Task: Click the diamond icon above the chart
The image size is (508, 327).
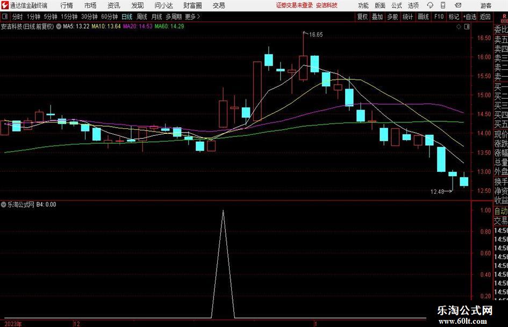Action: click(459, 27)
